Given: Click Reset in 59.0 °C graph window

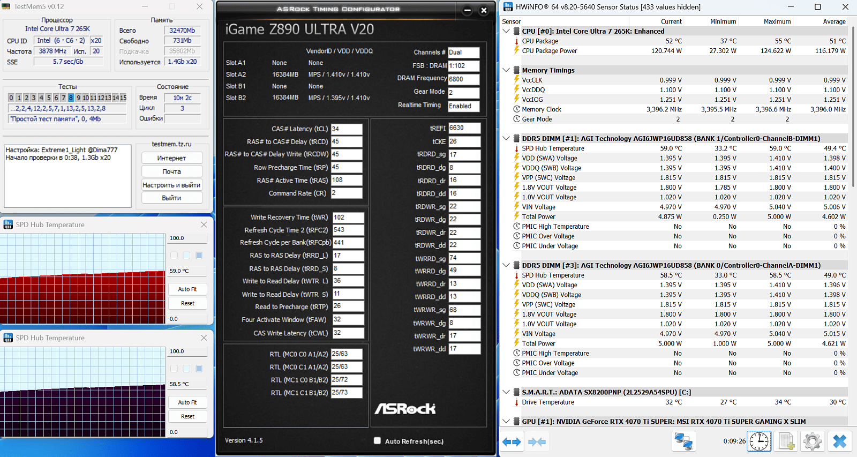Looking at the screenshot, I should pos(187,303).
